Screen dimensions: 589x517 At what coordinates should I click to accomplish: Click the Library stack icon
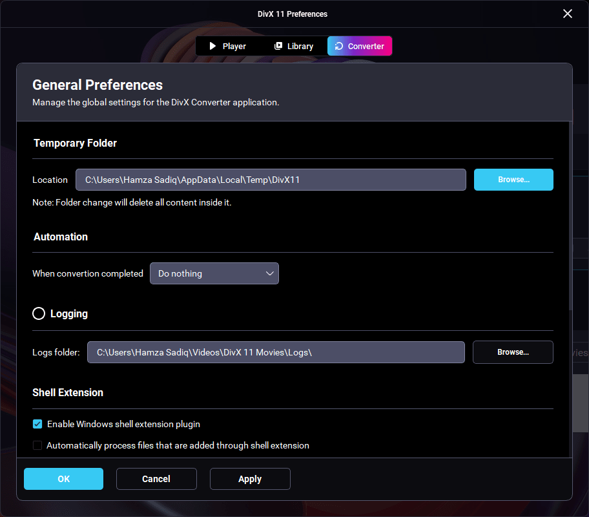(278, 46)
